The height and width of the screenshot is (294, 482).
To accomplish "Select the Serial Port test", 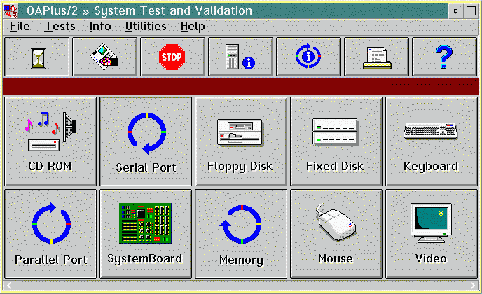I will [146, 141].
